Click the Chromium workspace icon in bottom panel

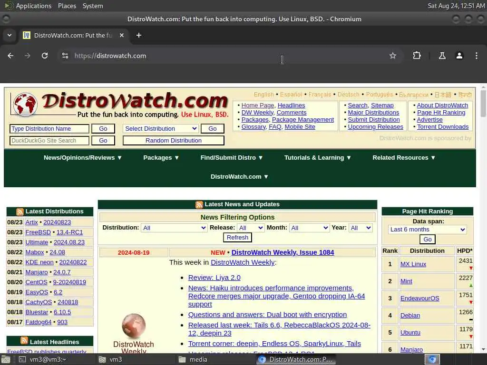[432, 359]
